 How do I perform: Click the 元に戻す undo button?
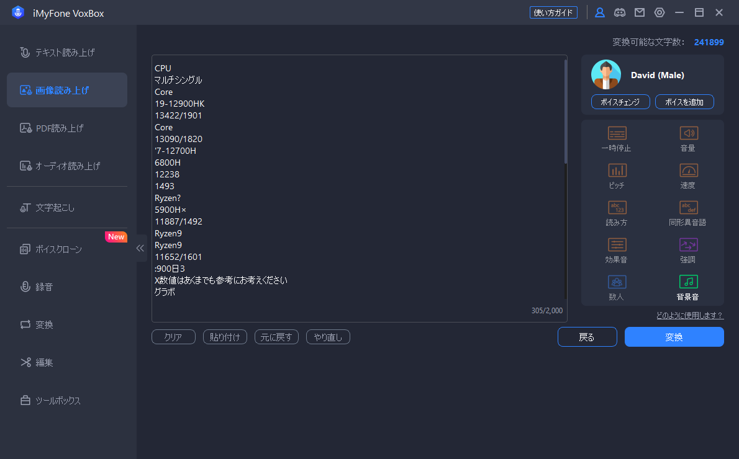(276, 337)
